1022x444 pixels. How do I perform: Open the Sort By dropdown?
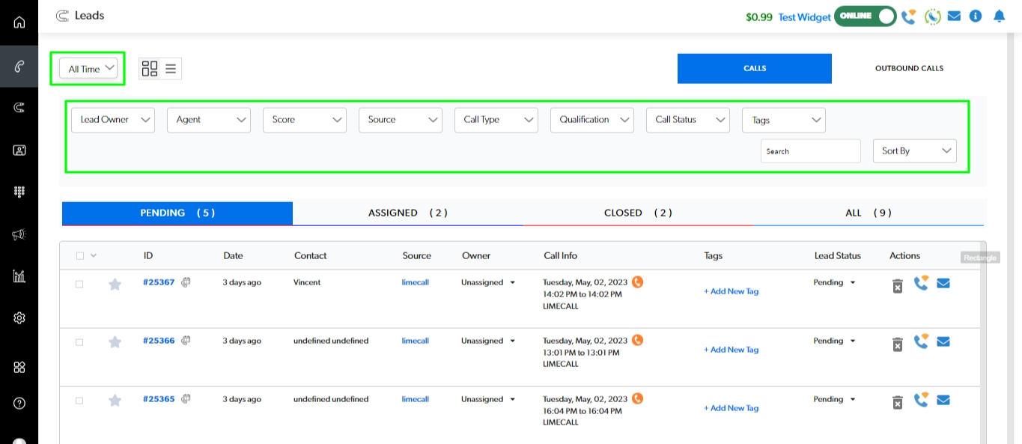point(914,151)
